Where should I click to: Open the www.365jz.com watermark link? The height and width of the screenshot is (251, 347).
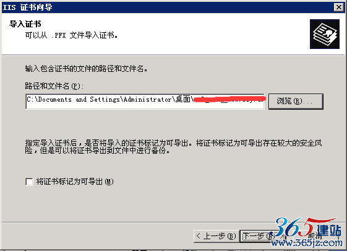coord(307,243)
